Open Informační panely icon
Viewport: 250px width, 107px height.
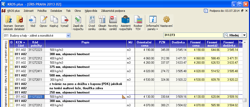pos(153,20)
